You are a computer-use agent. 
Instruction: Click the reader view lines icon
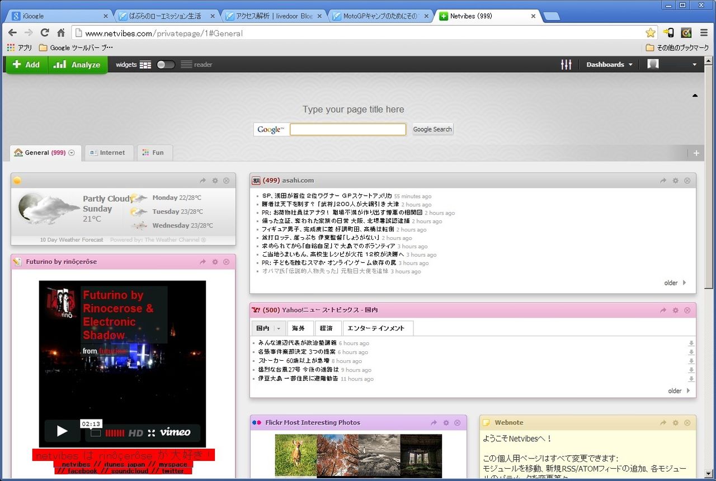(186, 65)
